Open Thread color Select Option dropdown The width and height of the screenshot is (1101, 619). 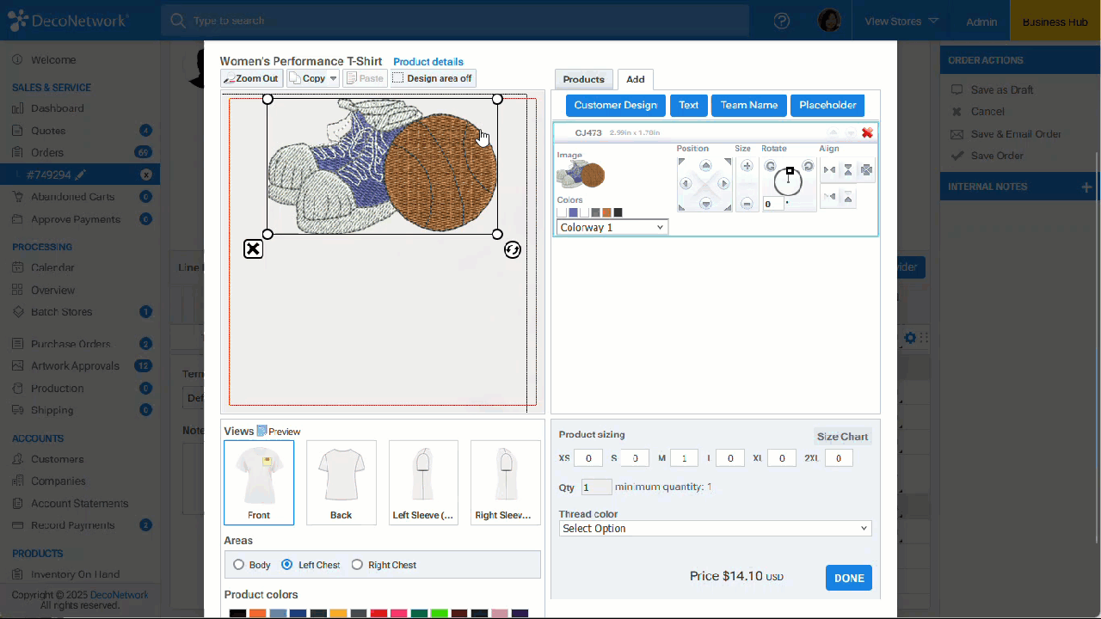tap(715, 529)
